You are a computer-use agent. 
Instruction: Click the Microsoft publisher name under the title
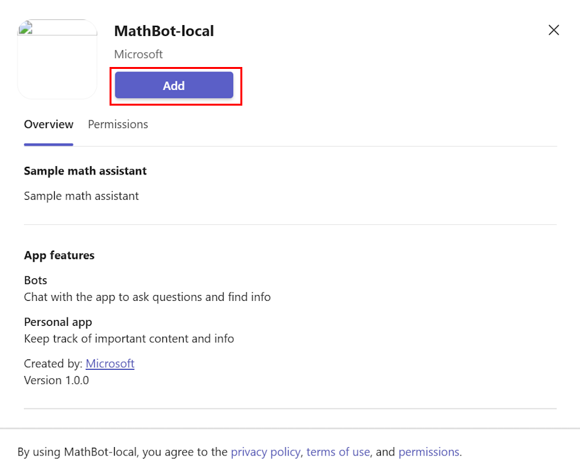(139, 54)
